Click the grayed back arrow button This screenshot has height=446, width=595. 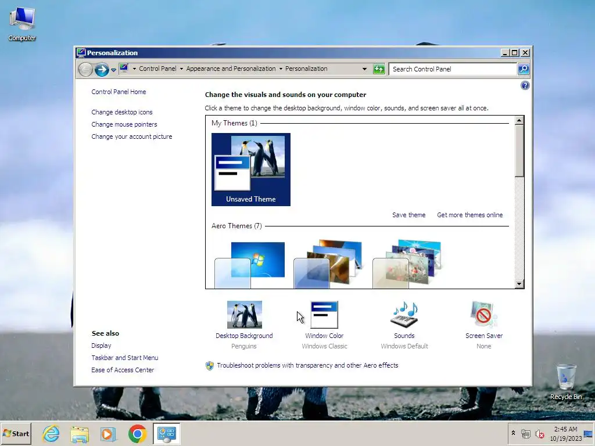(x=85, y=70)
